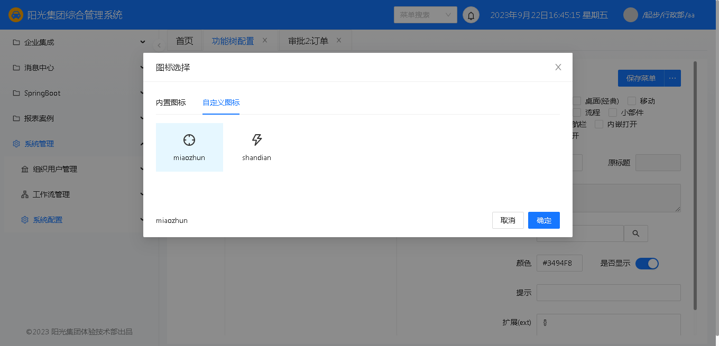Close the 审批2:订单 tab
This screenshot has height=346, width=719.
click(x=339, y=41)
